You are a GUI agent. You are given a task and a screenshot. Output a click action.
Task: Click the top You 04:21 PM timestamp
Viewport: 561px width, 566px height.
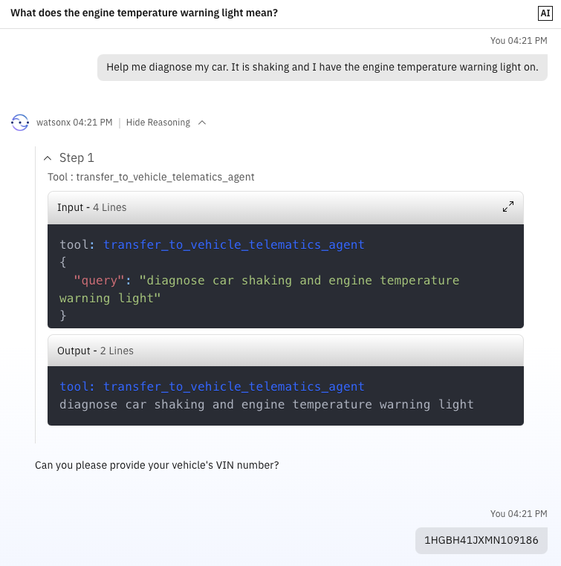tap(519, 40)
